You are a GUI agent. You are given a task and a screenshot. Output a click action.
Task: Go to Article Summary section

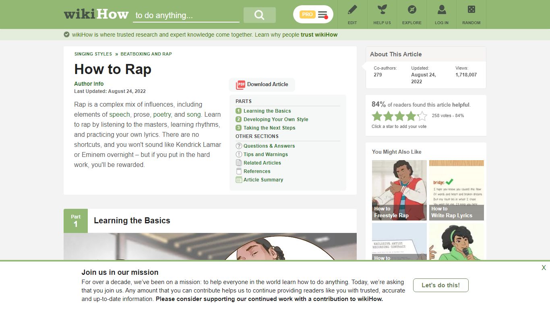point(263,180)
